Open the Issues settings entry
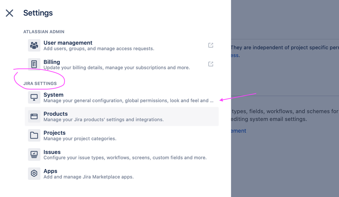Image resolution: width=339 pixels, height=197 pixels. [x=122, y=154]
